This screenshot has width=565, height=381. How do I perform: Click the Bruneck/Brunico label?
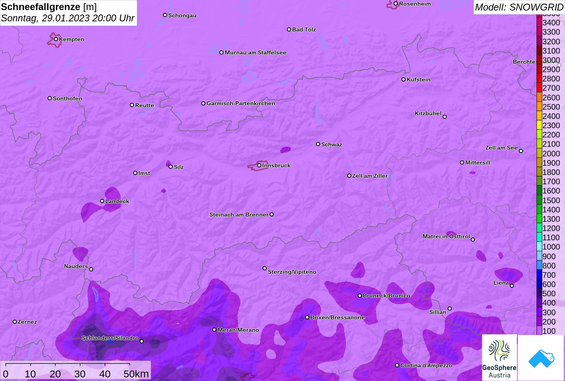(387, 296)
